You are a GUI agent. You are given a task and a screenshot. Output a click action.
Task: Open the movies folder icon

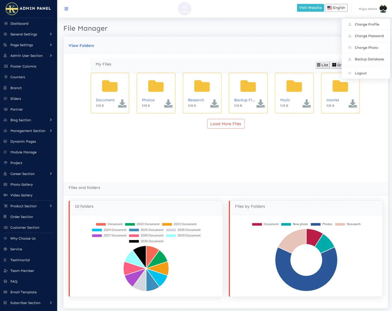(x=340, y=86)
